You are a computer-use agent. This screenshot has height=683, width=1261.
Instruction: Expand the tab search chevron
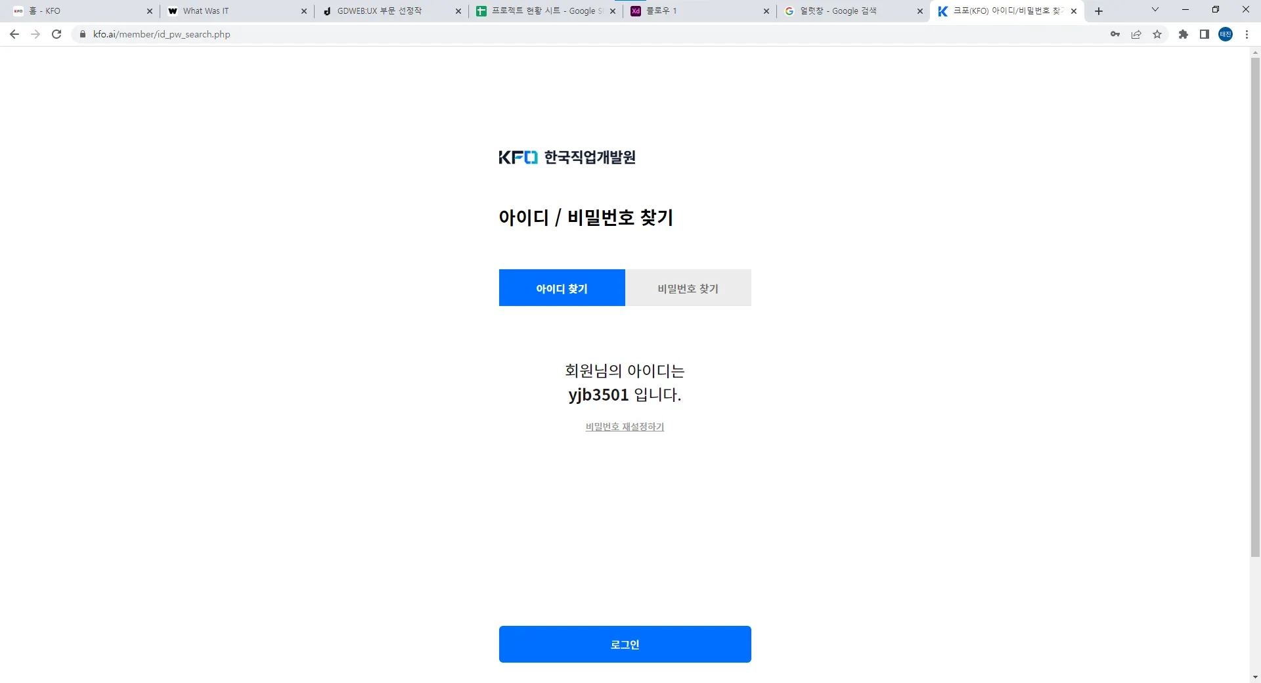pyautogui.click(x=1155, y=10)
